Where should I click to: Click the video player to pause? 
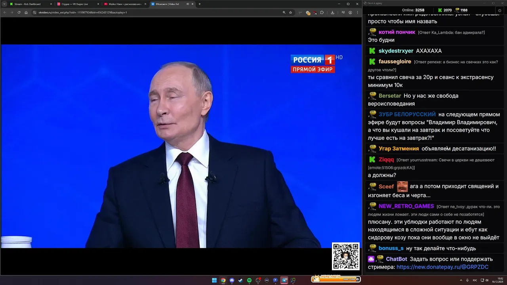coord(181,146)
